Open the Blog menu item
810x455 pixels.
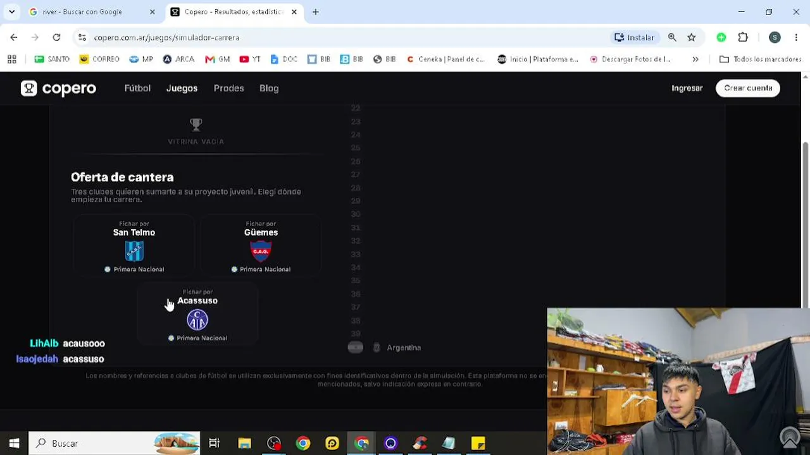click(x=269, y=88)
